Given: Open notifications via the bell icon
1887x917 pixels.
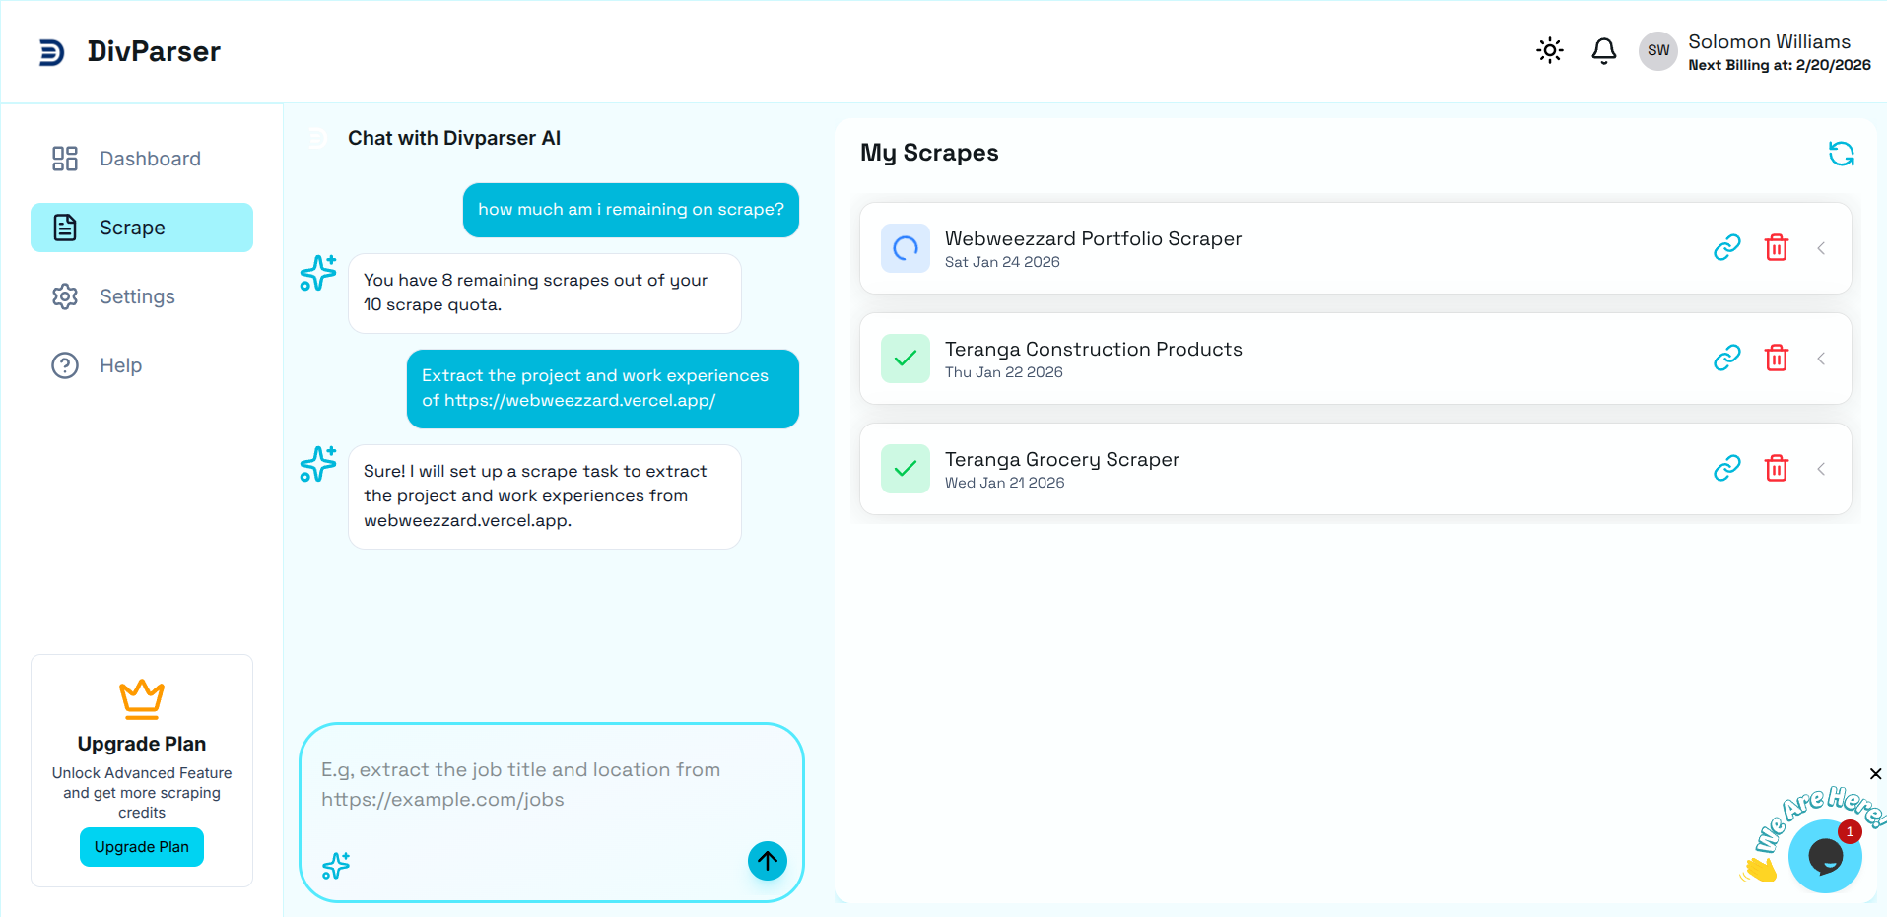Looking at the screenshot, I should (1603, 50).
